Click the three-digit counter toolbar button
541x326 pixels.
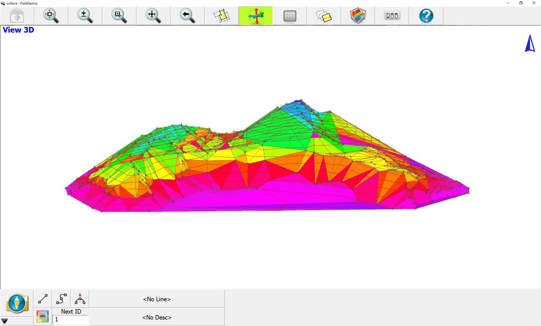[392, 16]
